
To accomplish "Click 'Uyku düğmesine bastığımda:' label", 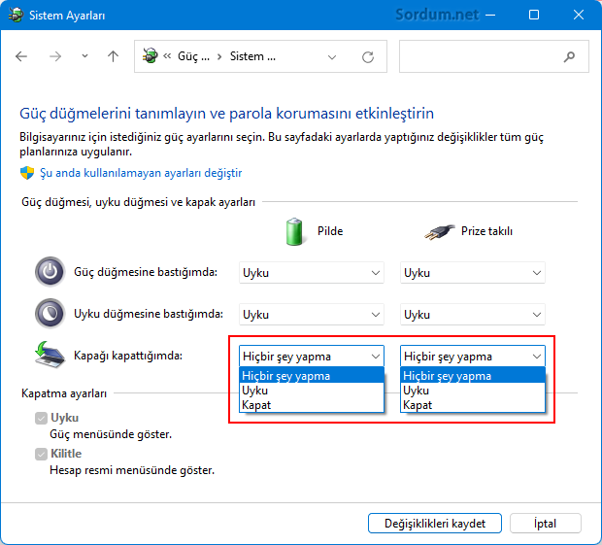I will (149, 314).
